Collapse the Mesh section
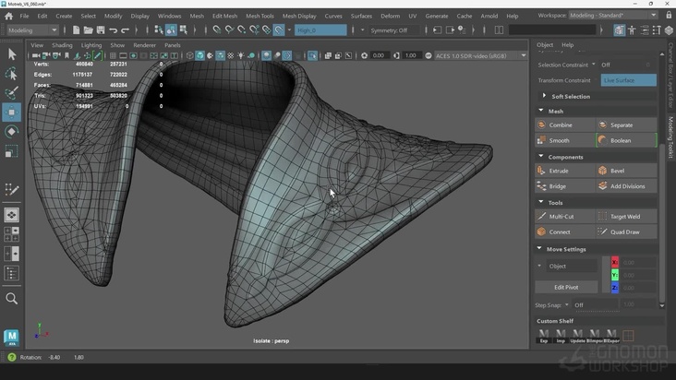 coord(541,111)
